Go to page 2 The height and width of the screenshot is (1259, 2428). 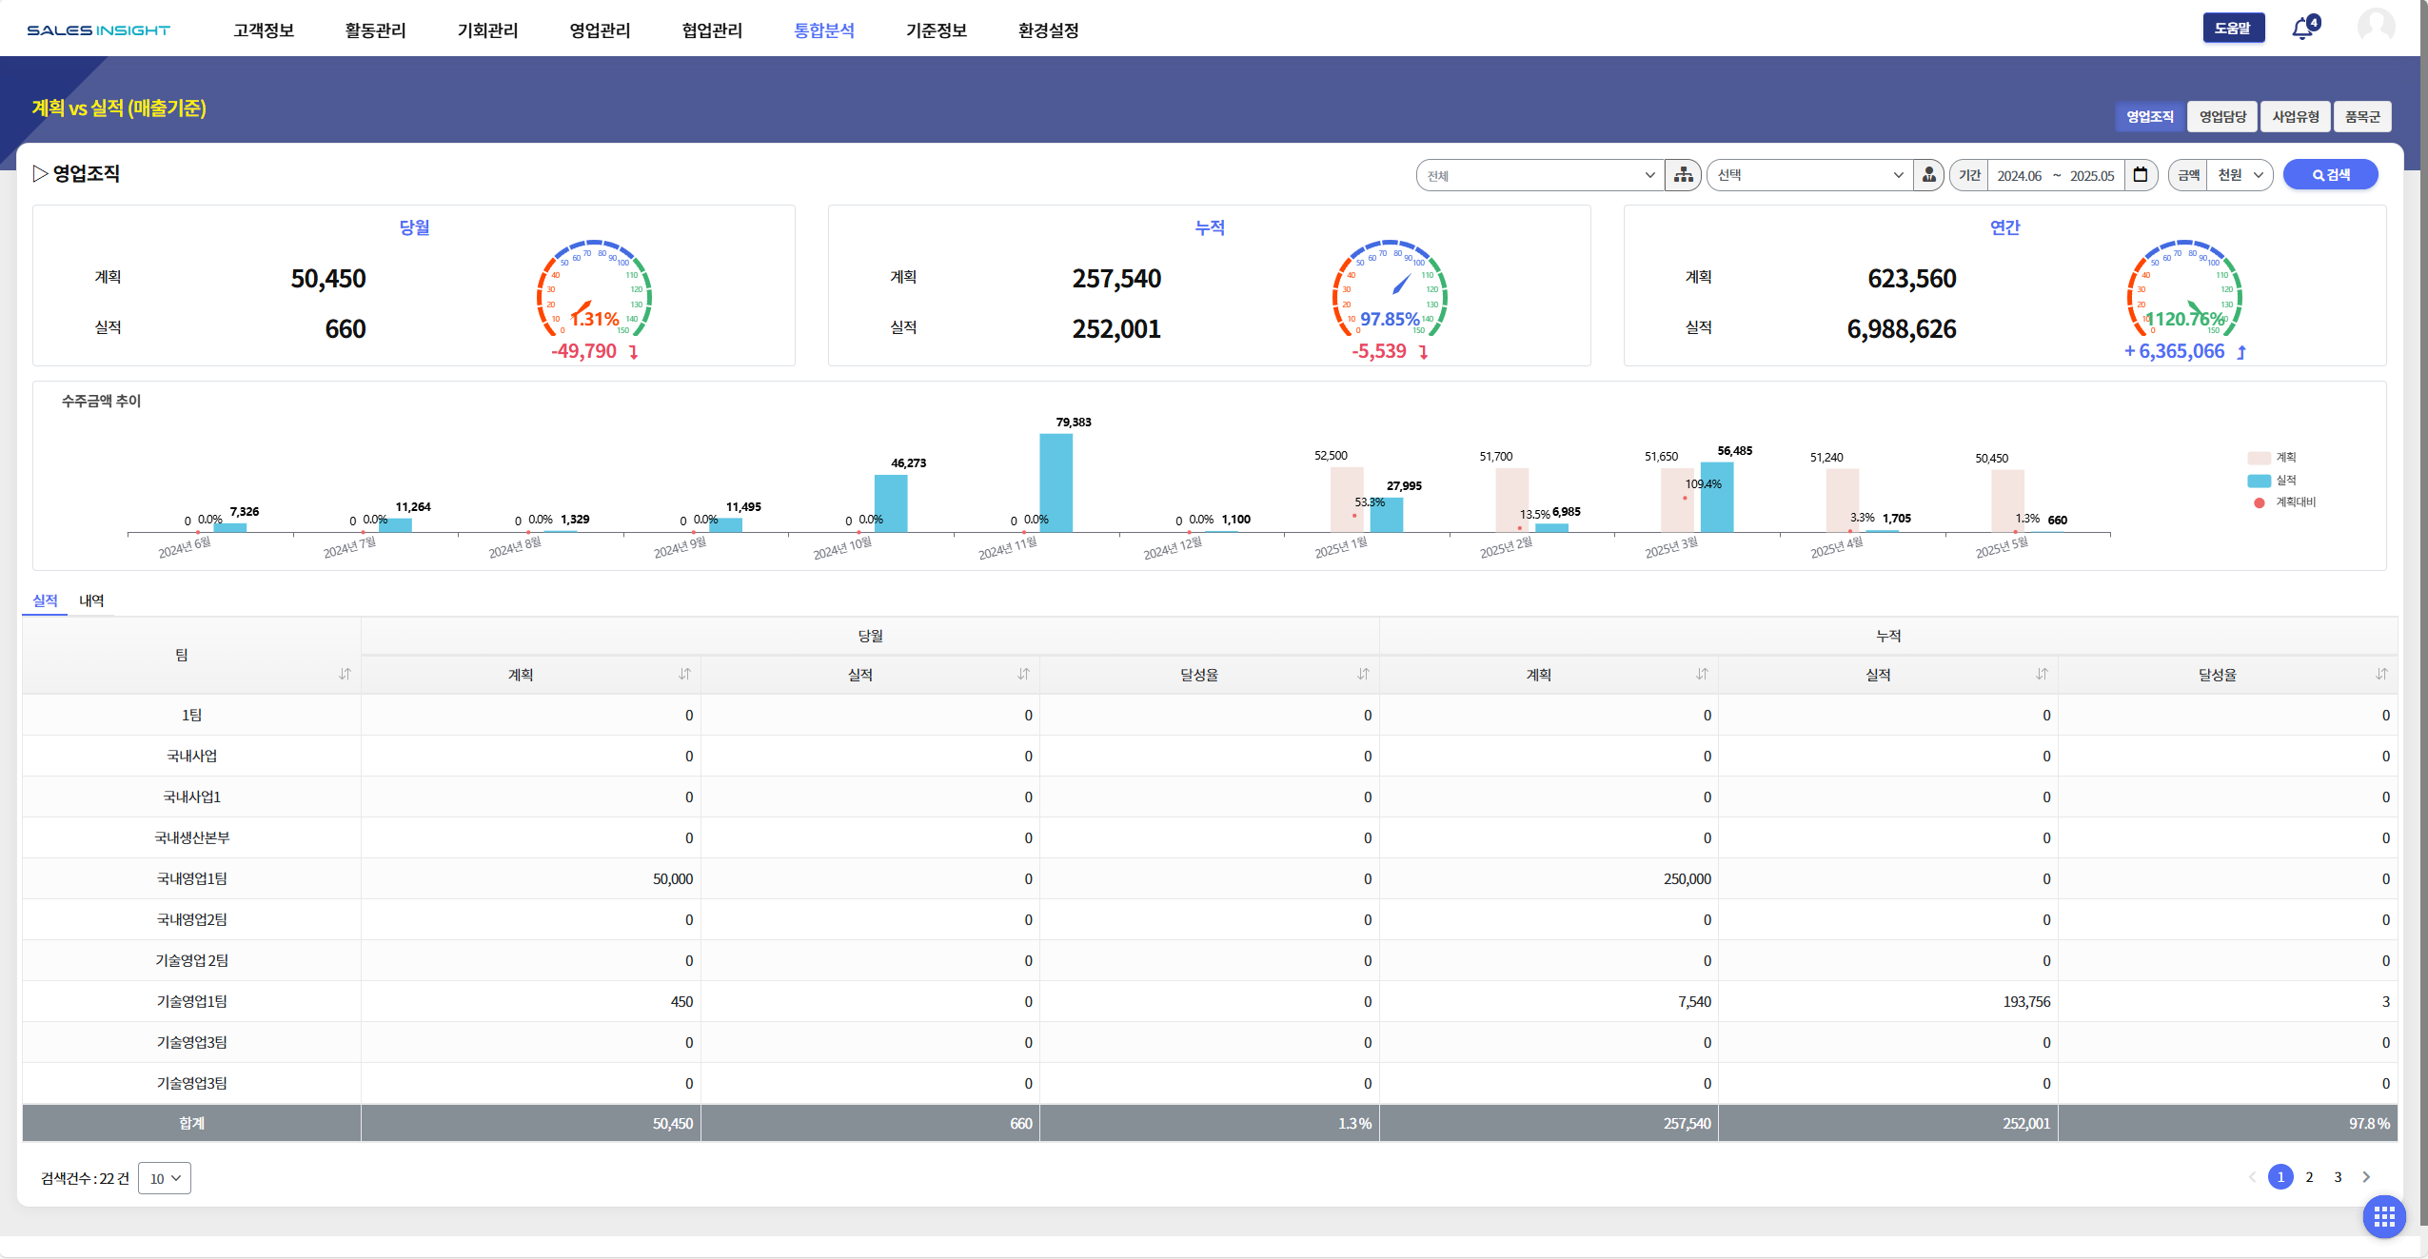[x=2309, y=1177]
